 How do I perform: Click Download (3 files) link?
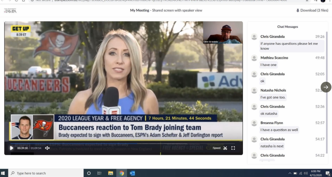point(312,10)
